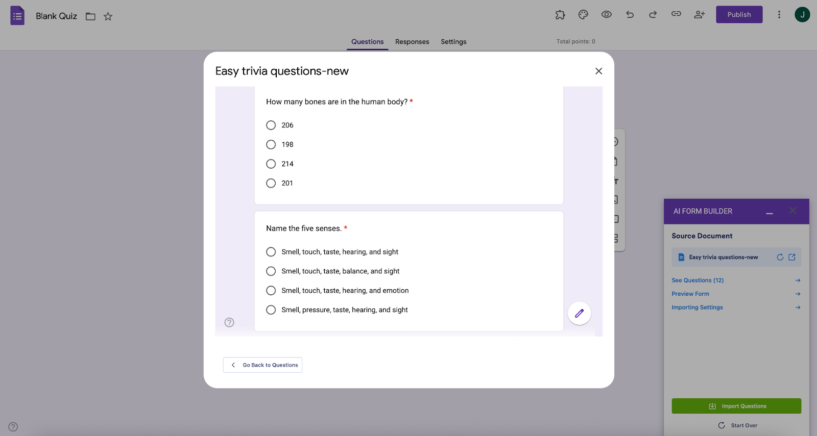The image size is (817, 436).
Task: Click the Redo arrow
Action: pyautogui.click(x=653, y=14)
